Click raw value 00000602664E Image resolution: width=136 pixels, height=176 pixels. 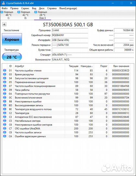pos(120,117)
